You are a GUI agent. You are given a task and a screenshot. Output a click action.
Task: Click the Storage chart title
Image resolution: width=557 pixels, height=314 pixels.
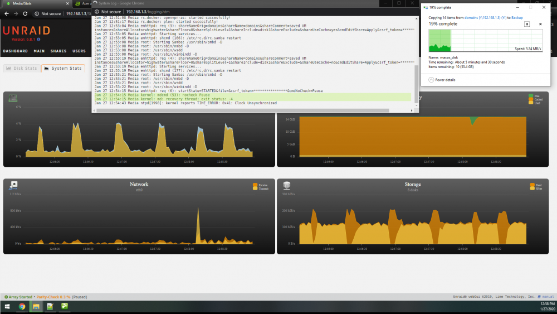point(412,184)
